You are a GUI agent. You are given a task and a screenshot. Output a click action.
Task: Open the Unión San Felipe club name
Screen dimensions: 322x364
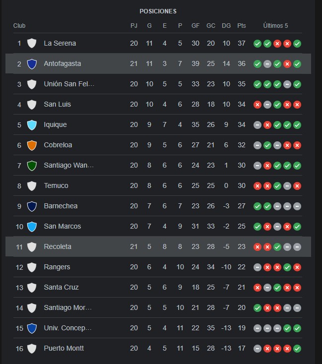pos(69,84)
